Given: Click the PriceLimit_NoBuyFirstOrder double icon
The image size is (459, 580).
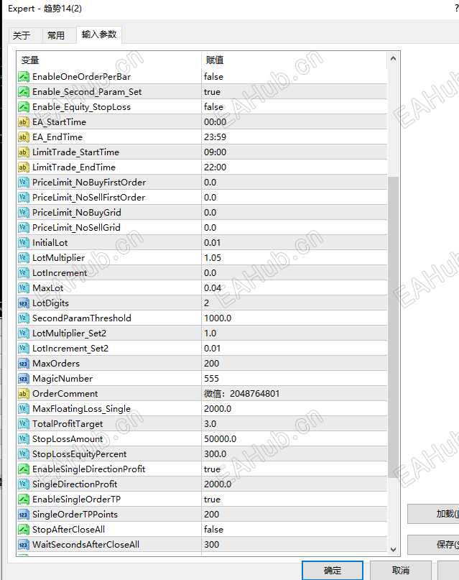Looking at the screenshot, I should click(x=23, y=183).
